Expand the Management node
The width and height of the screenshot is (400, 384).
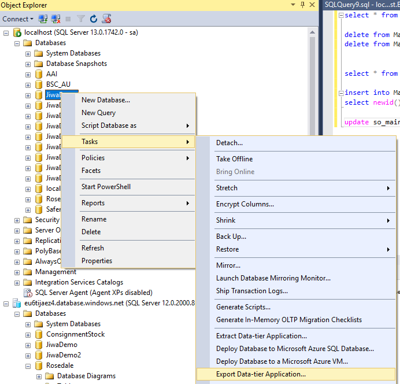(17, 272)
